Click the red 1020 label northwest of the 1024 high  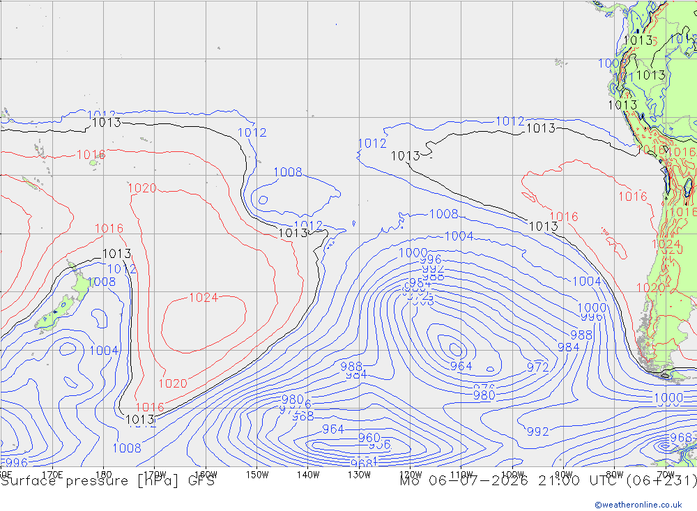click(142, 188)
